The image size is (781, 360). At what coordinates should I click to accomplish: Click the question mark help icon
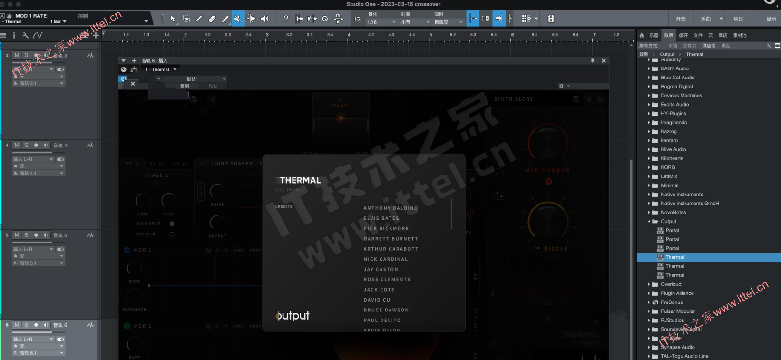[x=286, y=19]
